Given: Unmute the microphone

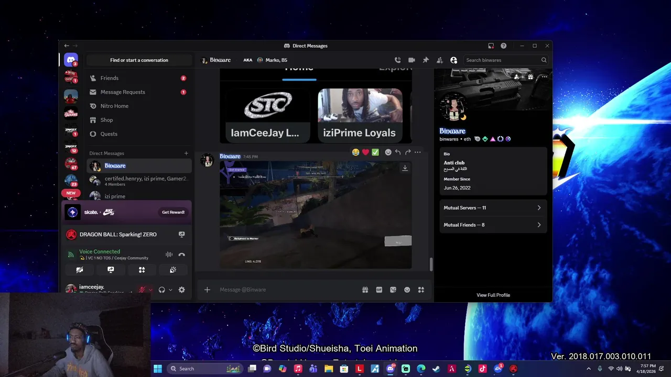Looking at the screenshot, I should (x=142, y=290).
